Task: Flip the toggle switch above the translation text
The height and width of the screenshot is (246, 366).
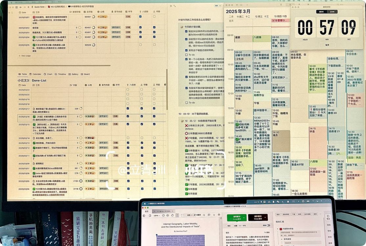Action: [268, 225]
